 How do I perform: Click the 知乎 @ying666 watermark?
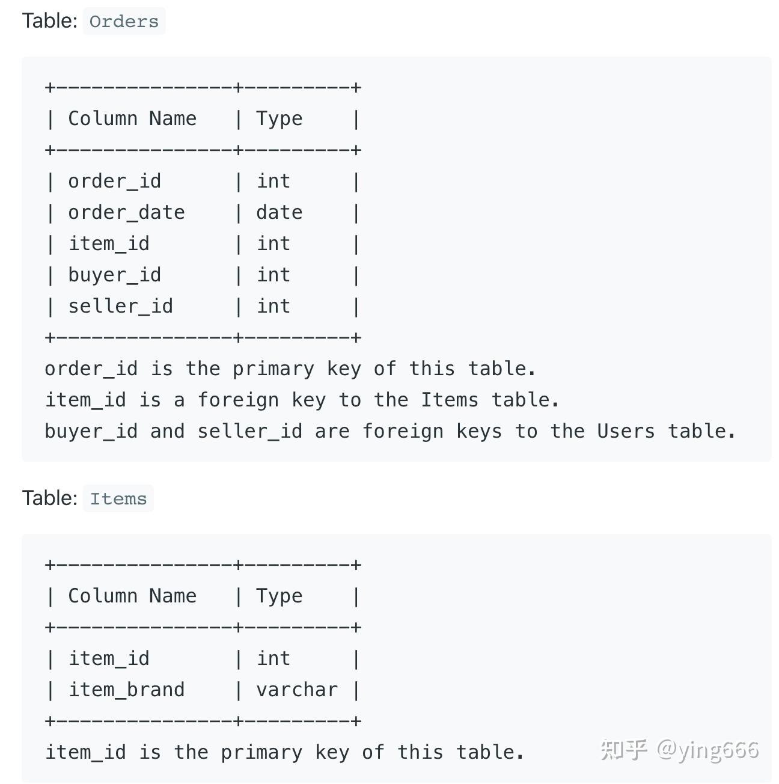point(680,750)
